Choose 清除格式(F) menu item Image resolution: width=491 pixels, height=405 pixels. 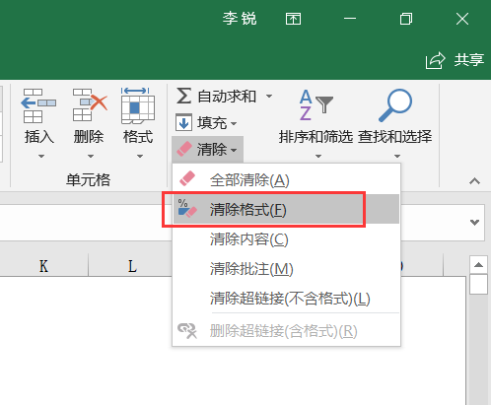[x=286, y=209]
